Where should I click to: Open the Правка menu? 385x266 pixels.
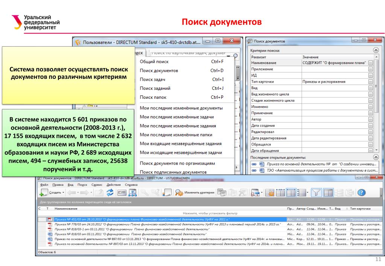click(58, 185)
